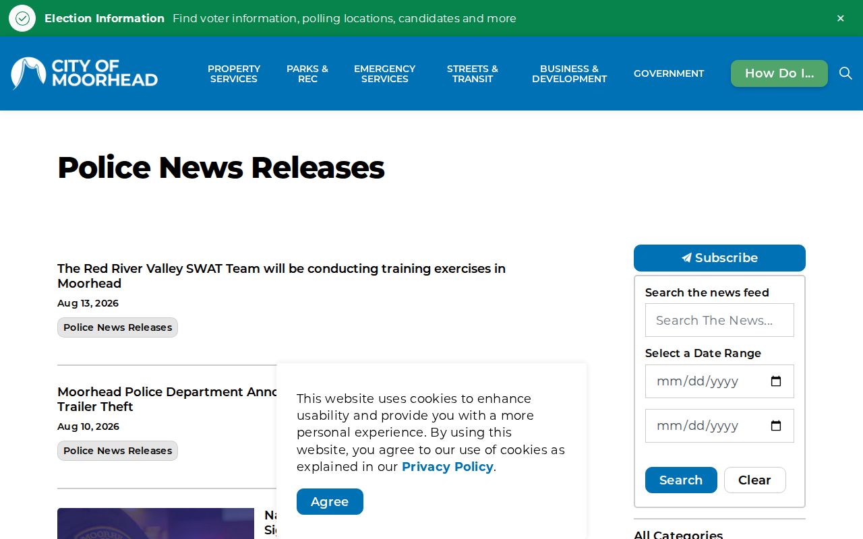Open the Emergency Services menu

pyautogui.click(x=384, y=73)
